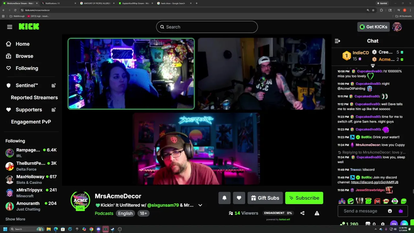Toggle the notification bell button
Screen dimensions: 414x233
(224, 198)
